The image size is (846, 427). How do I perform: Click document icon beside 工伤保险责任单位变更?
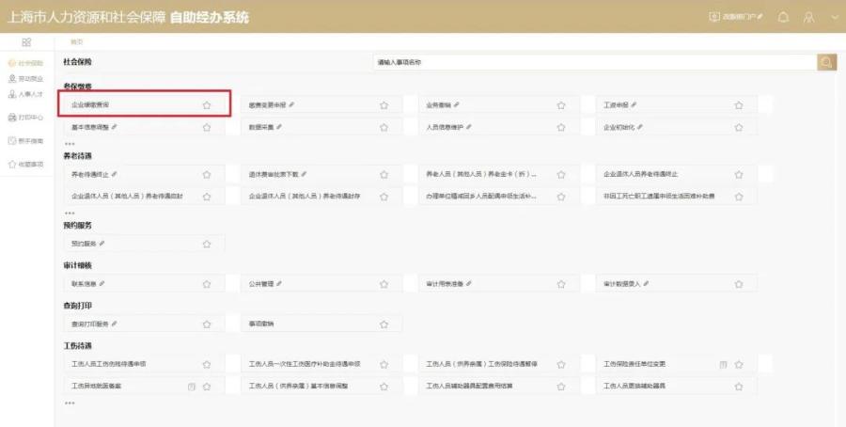[x=723, y=364]
